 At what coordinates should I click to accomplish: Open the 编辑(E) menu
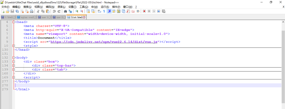[x=16, y=7]
